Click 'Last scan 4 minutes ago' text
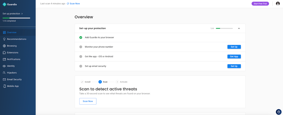The width and height of the screenshot is (283, 115). [53, 4]
